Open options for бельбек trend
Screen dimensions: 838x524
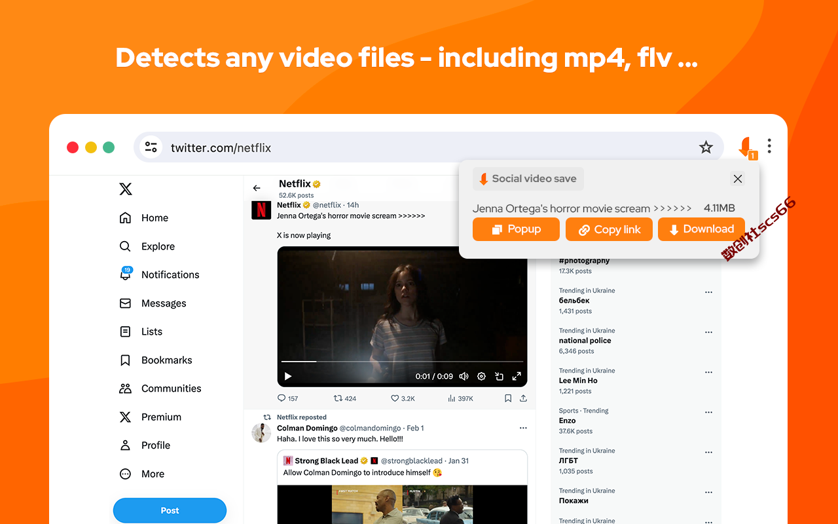coord(708,293)
